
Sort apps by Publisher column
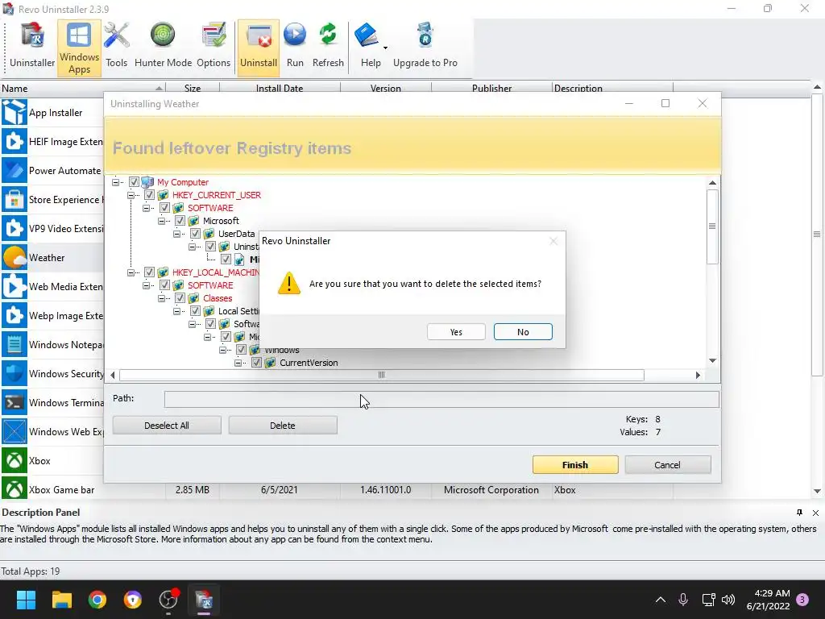[491, 88]
